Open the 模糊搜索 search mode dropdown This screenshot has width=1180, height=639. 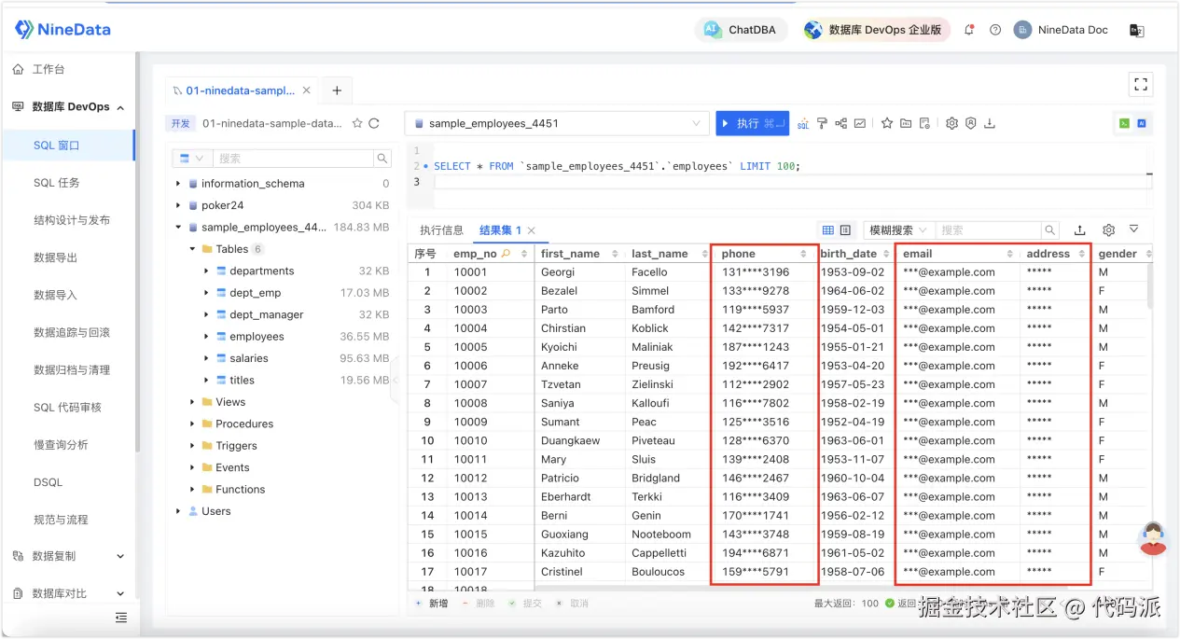[x=899, y=230]
